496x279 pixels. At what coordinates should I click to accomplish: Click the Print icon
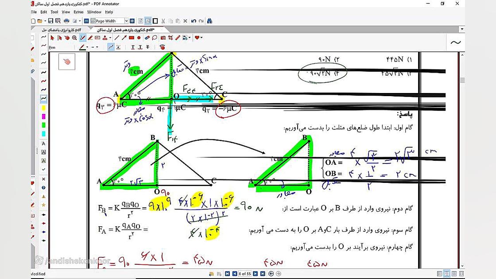66,21
